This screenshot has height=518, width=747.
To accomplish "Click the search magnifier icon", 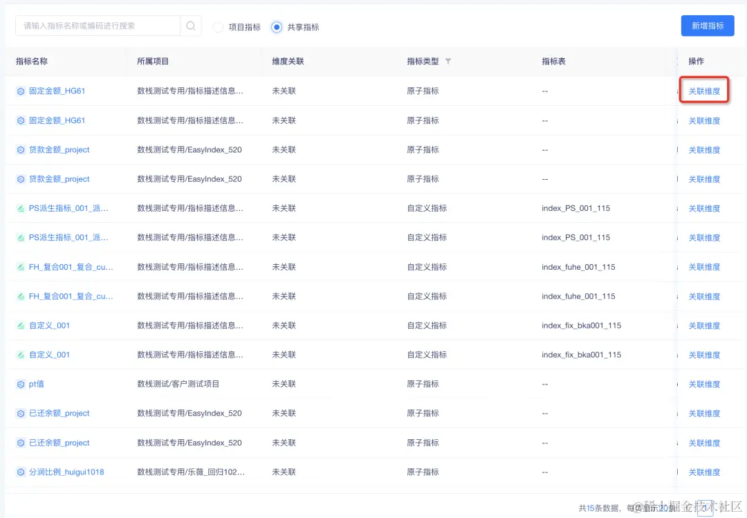I will 190,25.
